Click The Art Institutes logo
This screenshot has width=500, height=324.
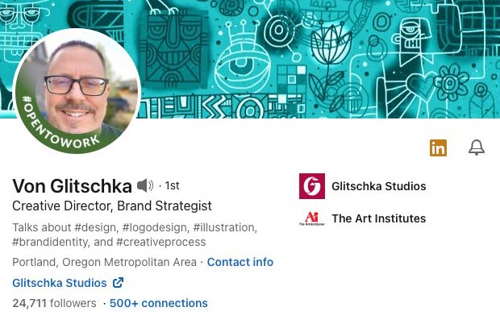[311, 218]
